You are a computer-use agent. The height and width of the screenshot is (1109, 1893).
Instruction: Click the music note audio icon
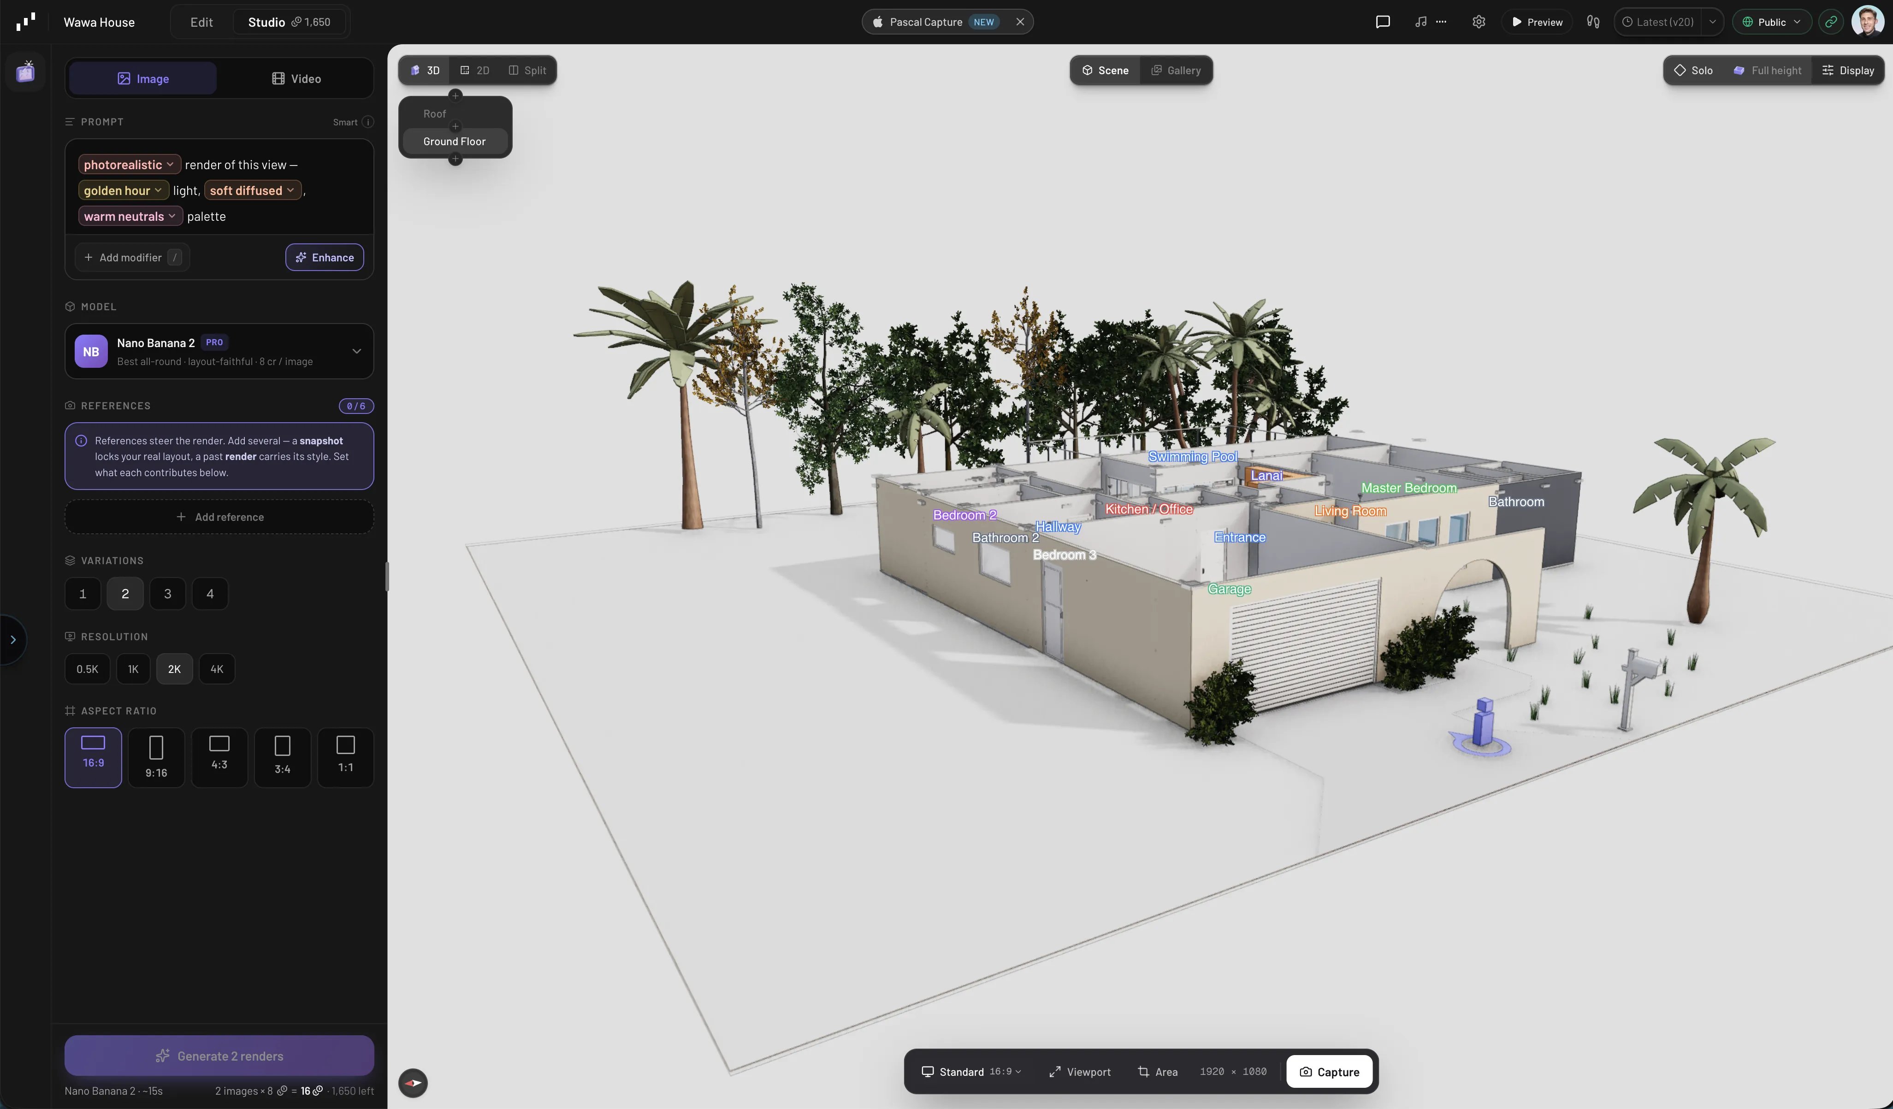click(x=1420, y=22)
